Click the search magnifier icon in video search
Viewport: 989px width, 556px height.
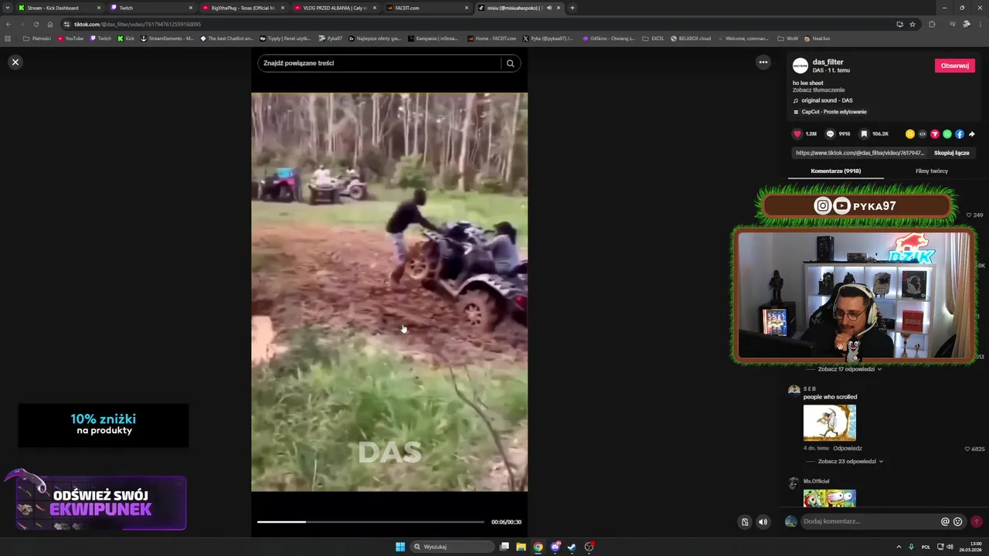510,63
